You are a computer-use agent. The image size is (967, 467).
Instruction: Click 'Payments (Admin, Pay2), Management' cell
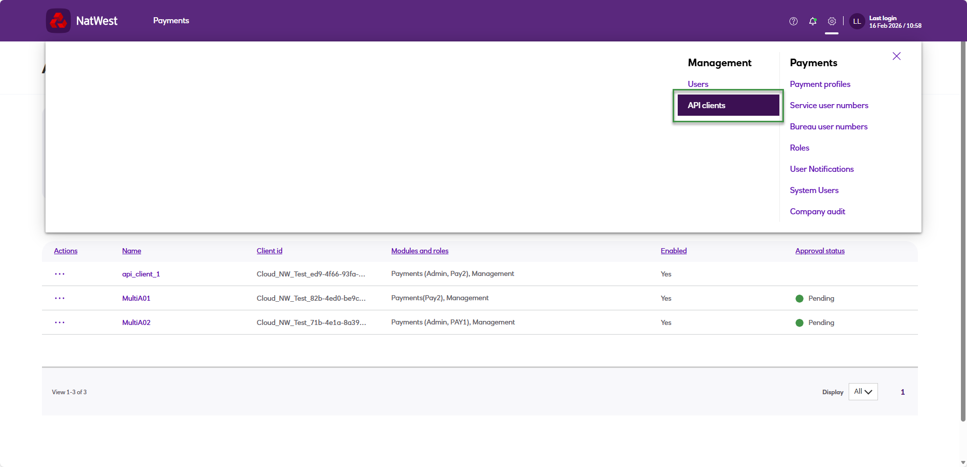[453, 273]
